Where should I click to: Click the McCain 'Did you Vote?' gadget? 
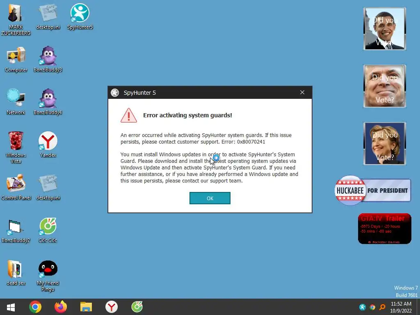pos(385,86)
